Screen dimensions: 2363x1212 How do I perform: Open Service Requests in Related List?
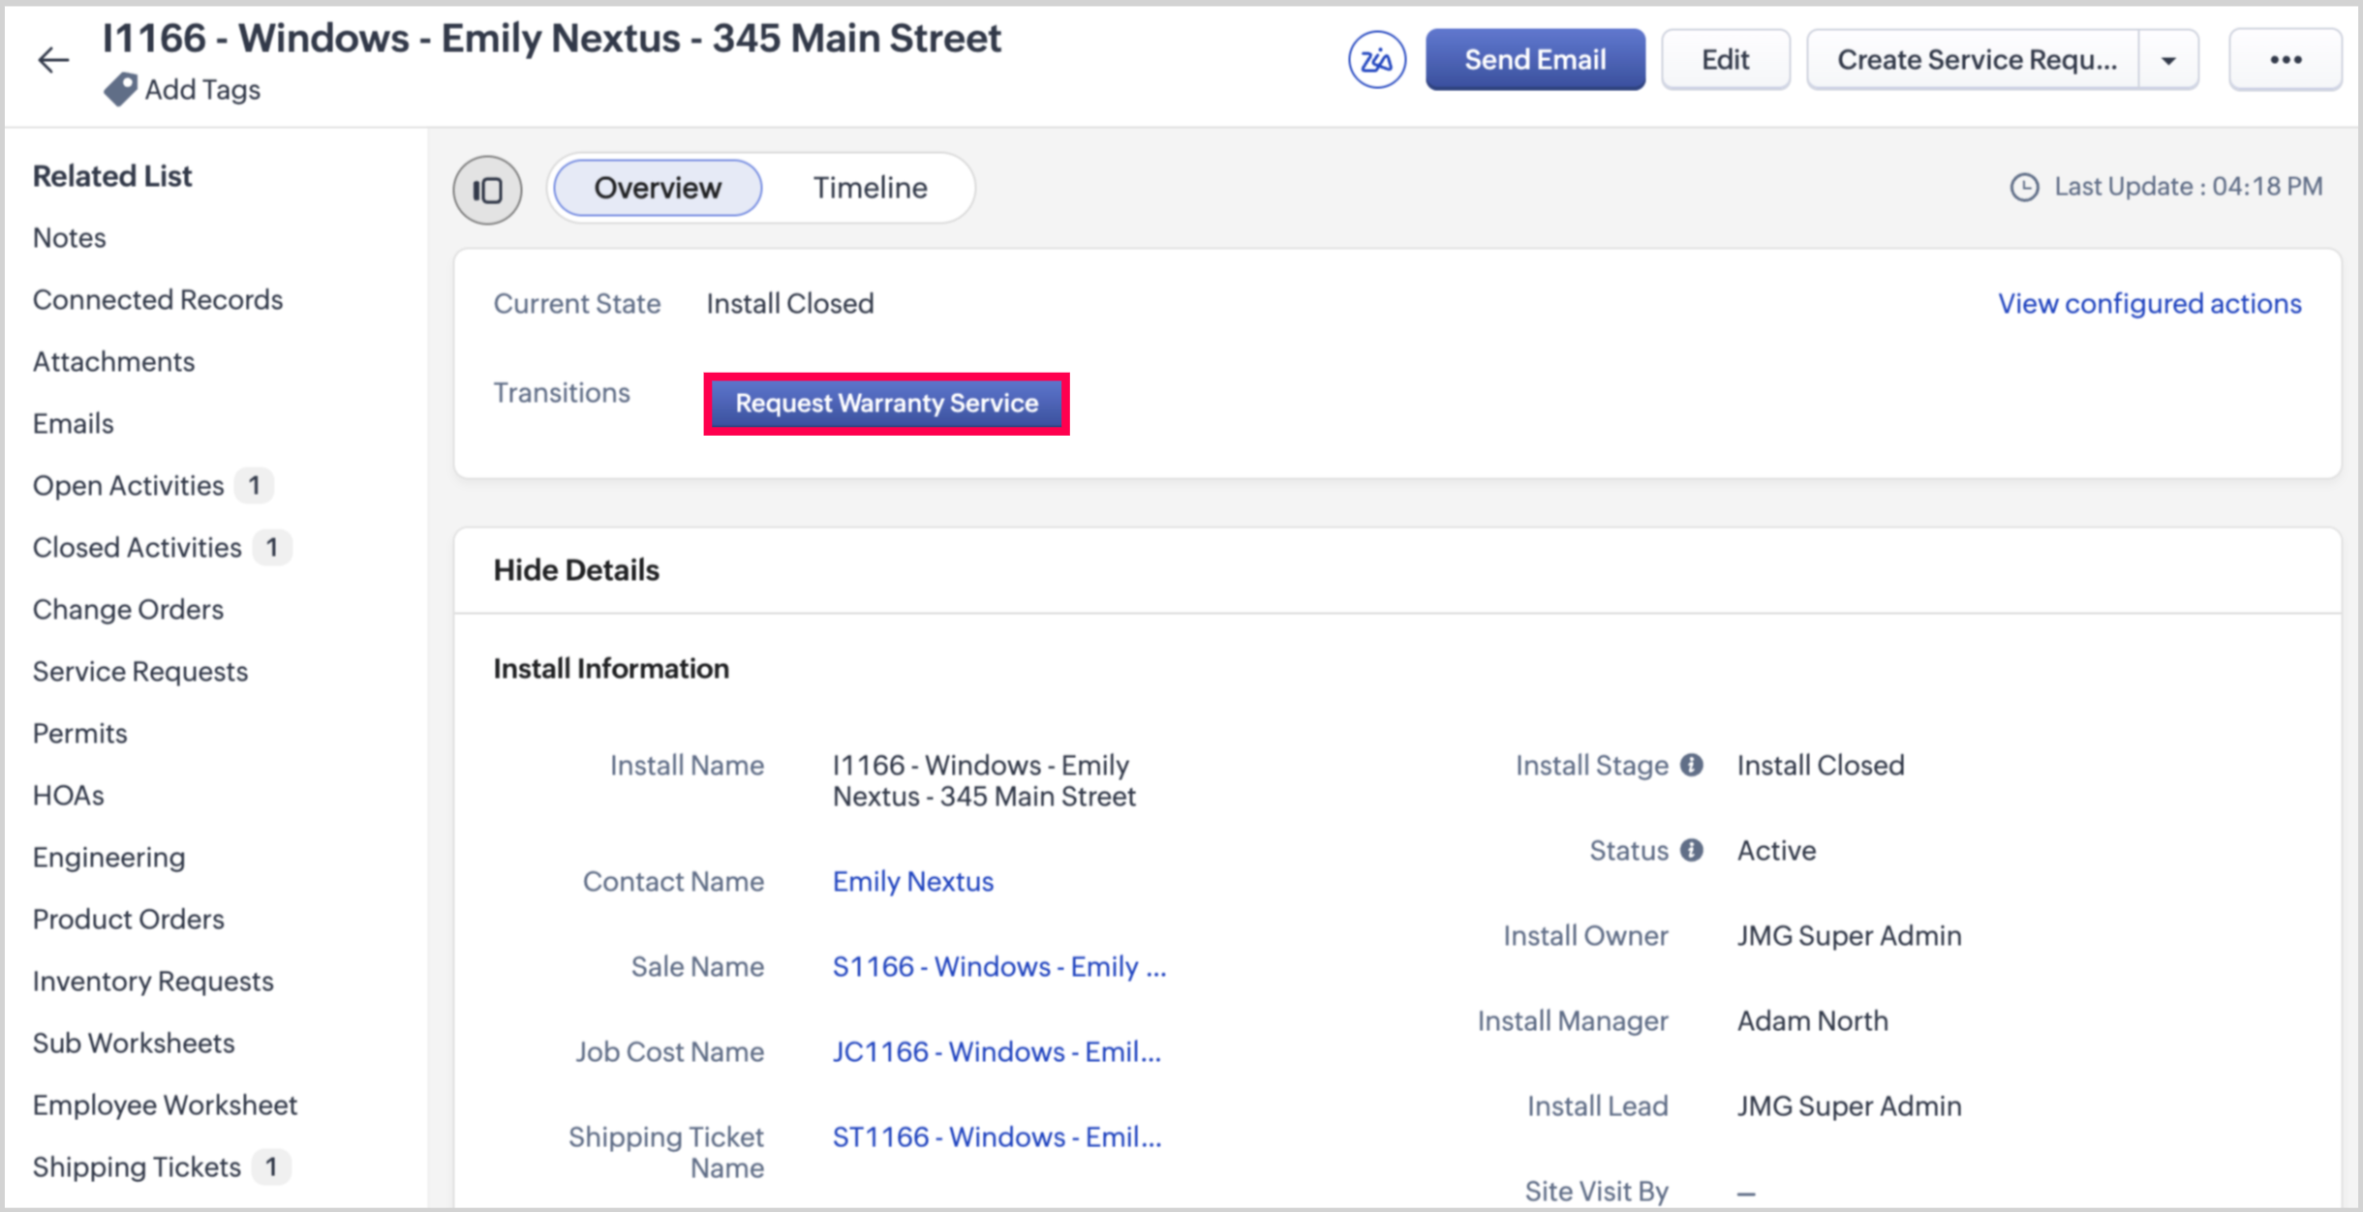click(x=140, y=671)
